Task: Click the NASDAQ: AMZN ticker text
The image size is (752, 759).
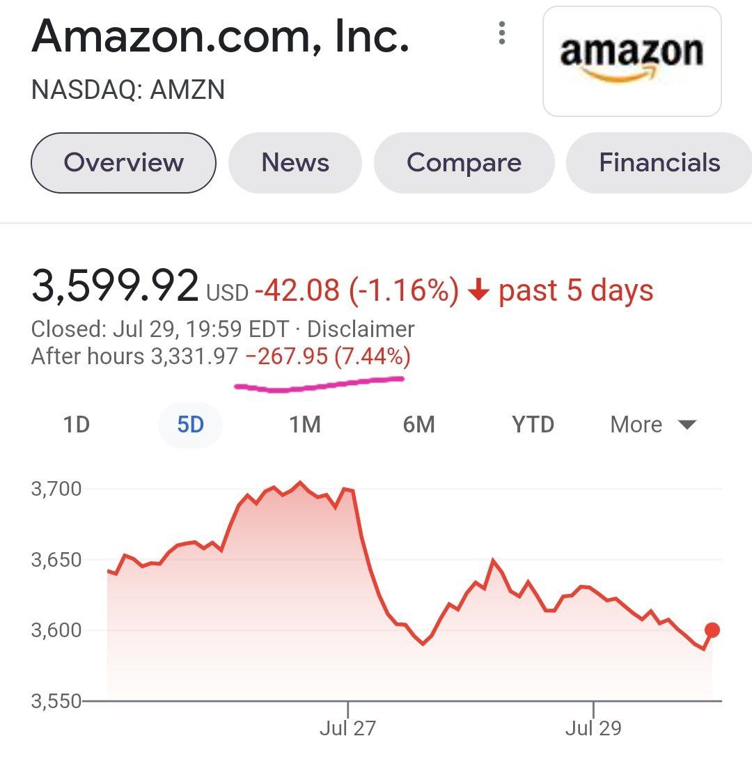Action: click(x=128, y=90)
